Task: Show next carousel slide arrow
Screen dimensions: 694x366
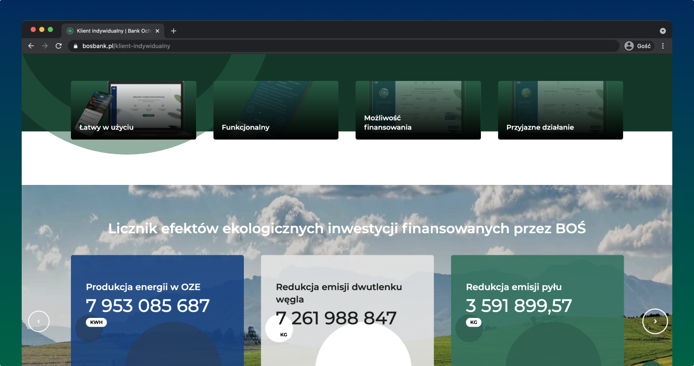Action: [655, 321]
